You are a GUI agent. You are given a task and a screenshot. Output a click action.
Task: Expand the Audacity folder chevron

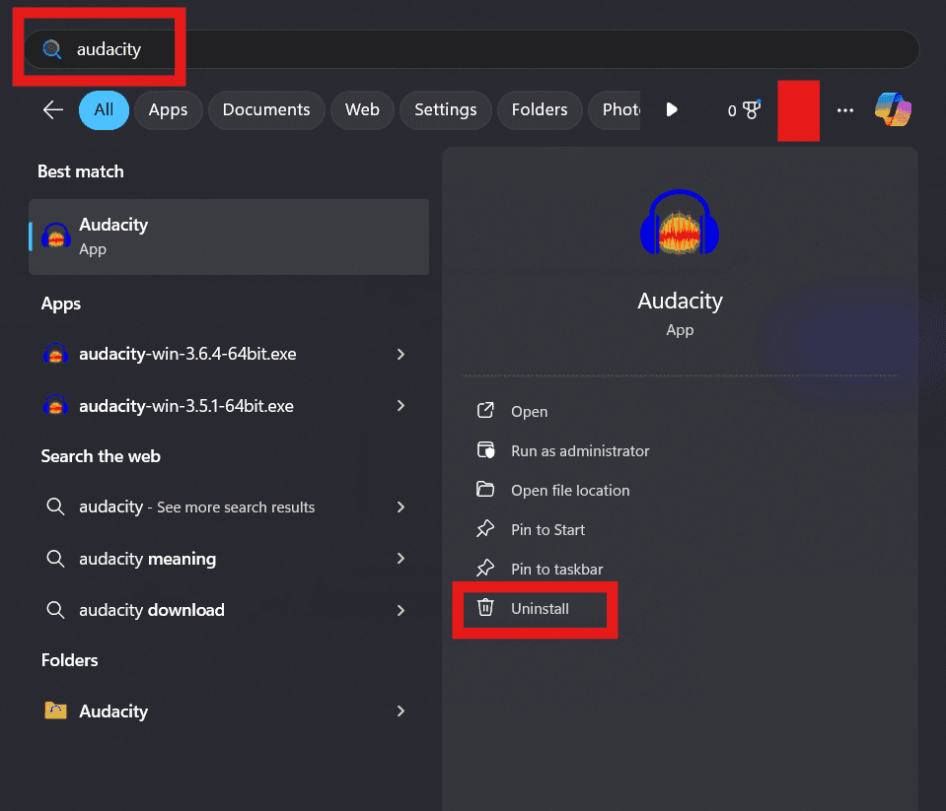(400, 711)
